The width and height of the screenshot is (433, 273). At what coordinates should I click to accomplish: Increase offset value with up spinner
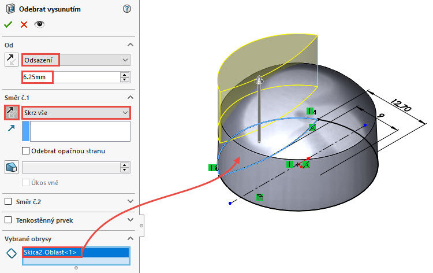125,75
